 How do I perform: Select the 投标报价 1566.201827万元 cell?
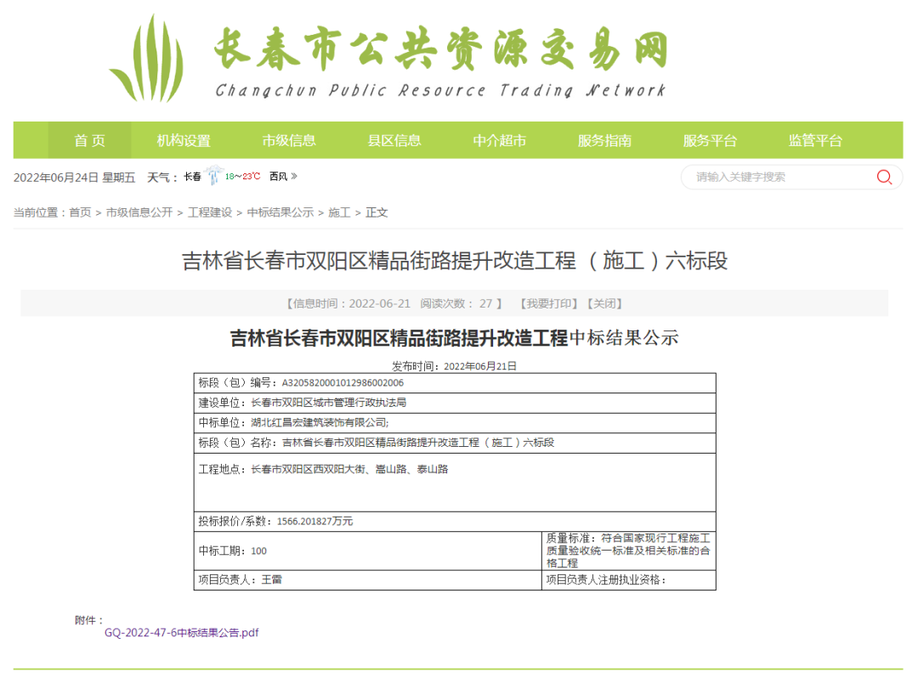pos(455,521)
